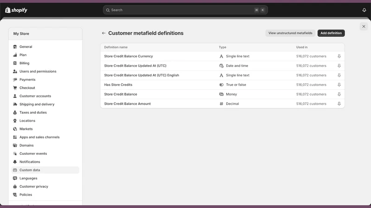
Task: Click the Customer privacy lock icon
Action: (x=15, y=187)
